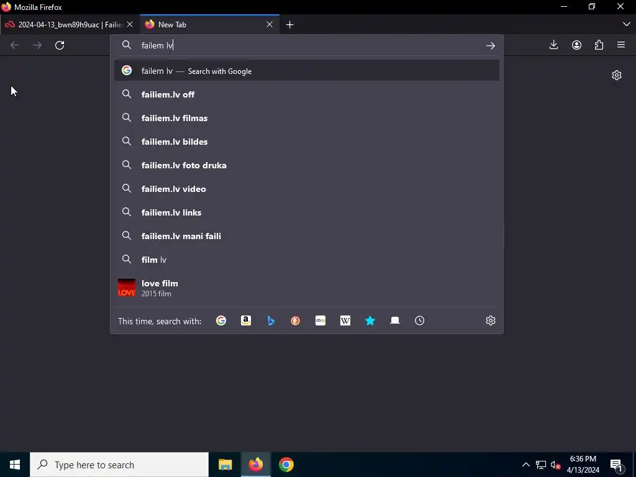
Task: Choose 'failem lv — Search with Google' row
Action: [307, 71]
